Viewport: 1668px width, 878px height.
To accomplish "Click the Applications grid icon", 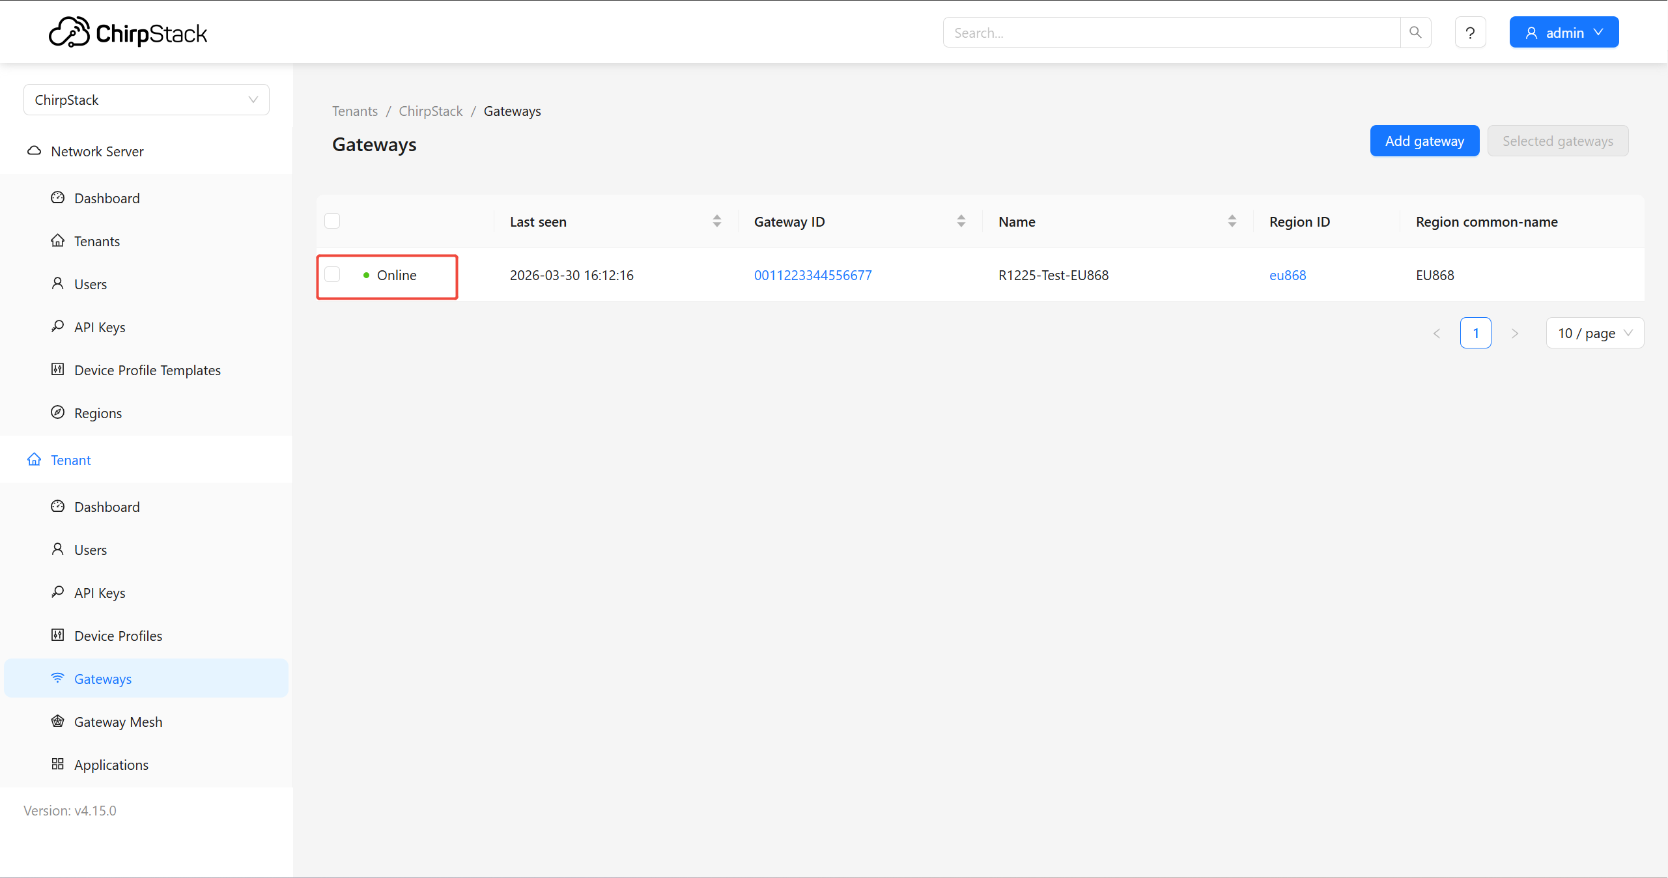I will (58, 764).
